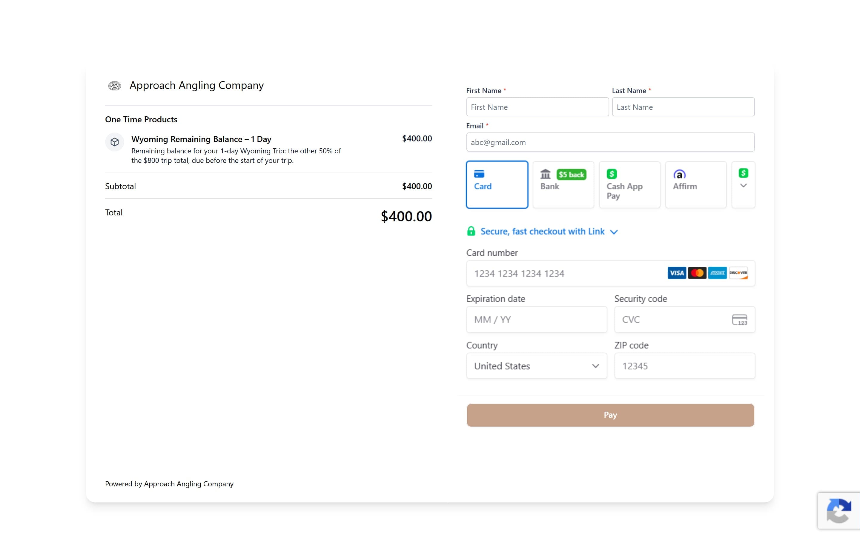Focus the First Name input field
This screenshot has width=860, height=537.
pos(537,107)
